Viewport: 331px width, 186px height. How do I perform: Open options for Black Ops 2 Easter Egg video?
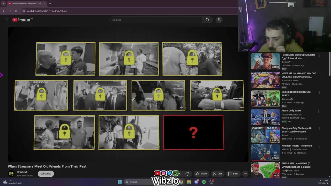point(319,55)
